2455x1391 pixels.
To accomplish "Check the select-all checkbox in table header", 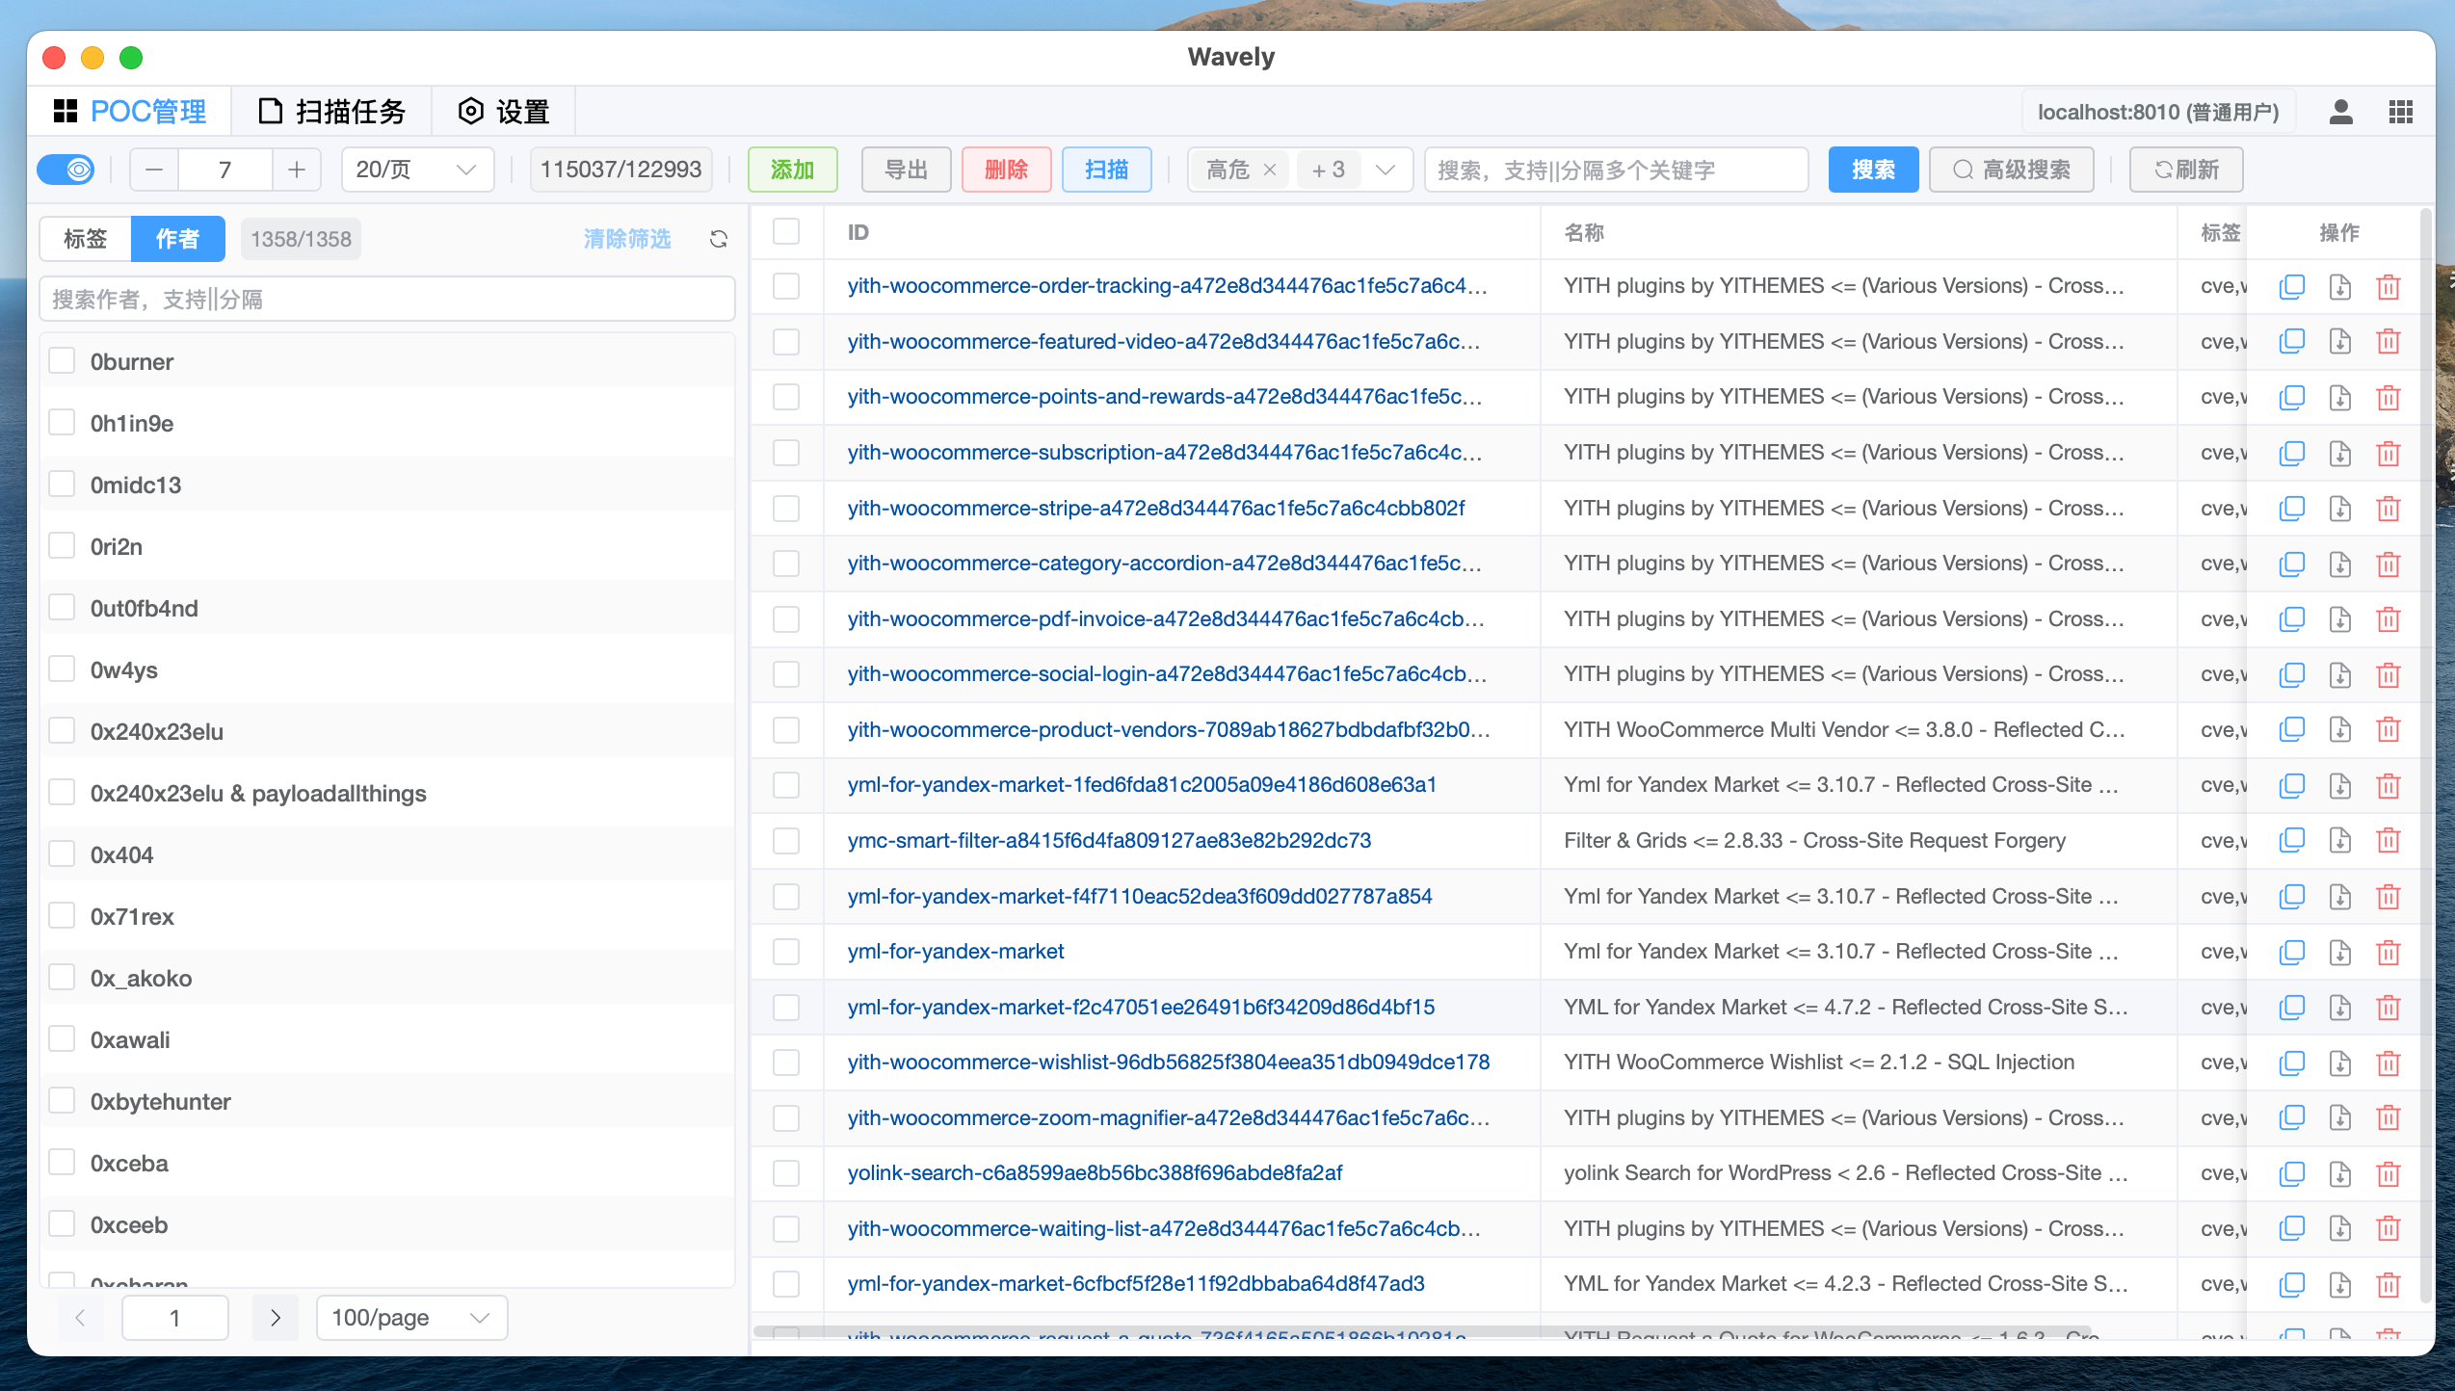I will pyautogui.click(x=786, y=231).
